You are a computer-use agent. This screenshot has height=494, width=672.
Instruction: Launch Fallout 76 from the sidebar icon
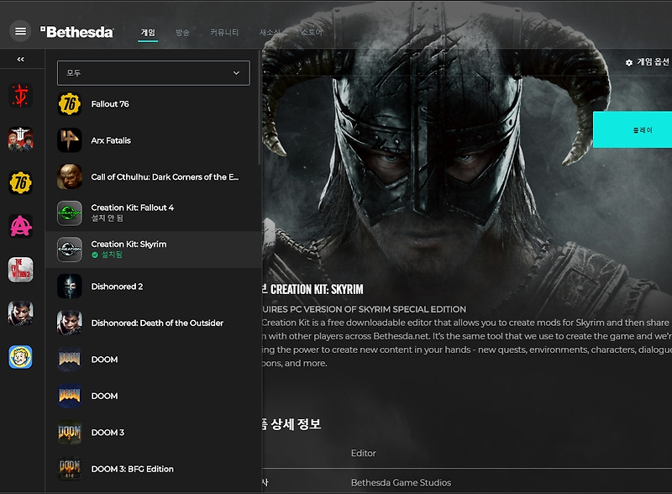20,182
